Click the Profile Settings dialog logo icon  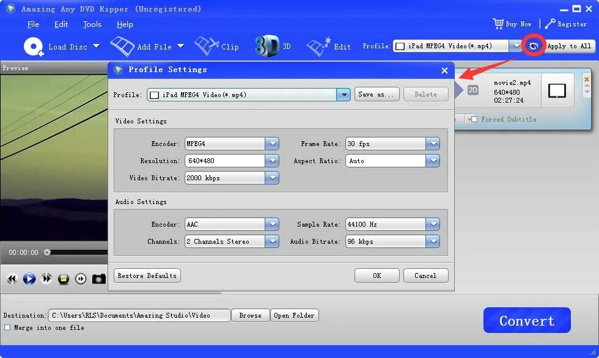pyautogui.click(x=119, y=70)
